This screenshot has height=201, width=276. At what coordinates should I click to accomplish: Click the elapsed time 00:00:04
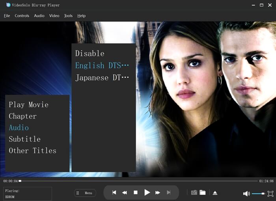[x=10, y=181]
